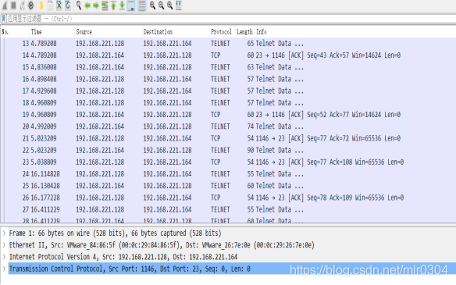Select packet 23 ACK Ack=108 row
This screenshot has height=285, width=456.
[x=228, y=162]
